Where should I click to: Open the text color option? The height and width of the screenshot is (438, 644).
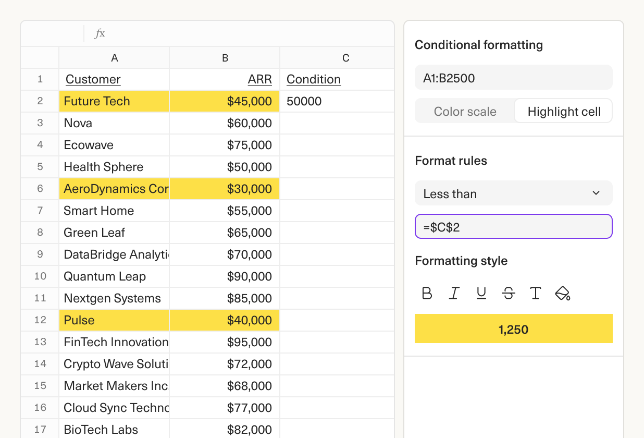535,293
